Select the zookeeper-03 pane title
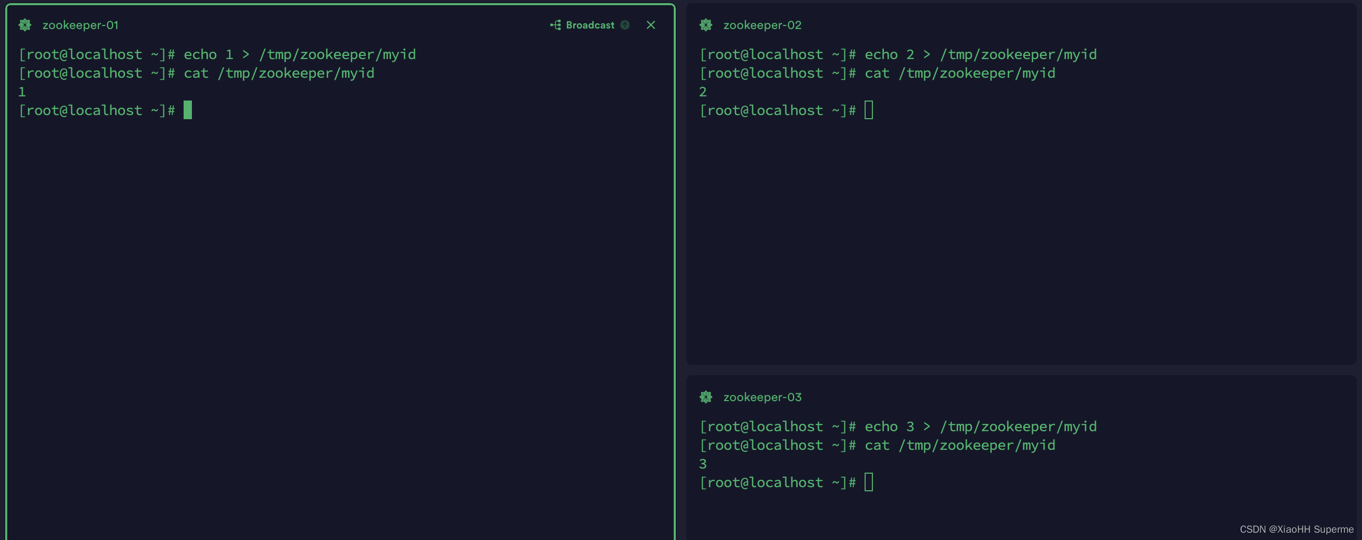This screenshot has width=1362, height=540. (762, 397)
